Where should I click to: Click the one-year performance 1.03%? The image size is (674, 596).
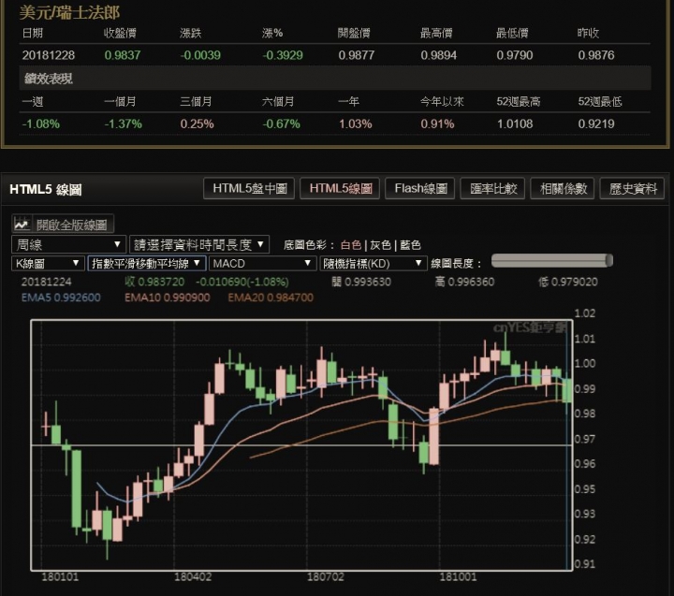[x=356, y=124]
